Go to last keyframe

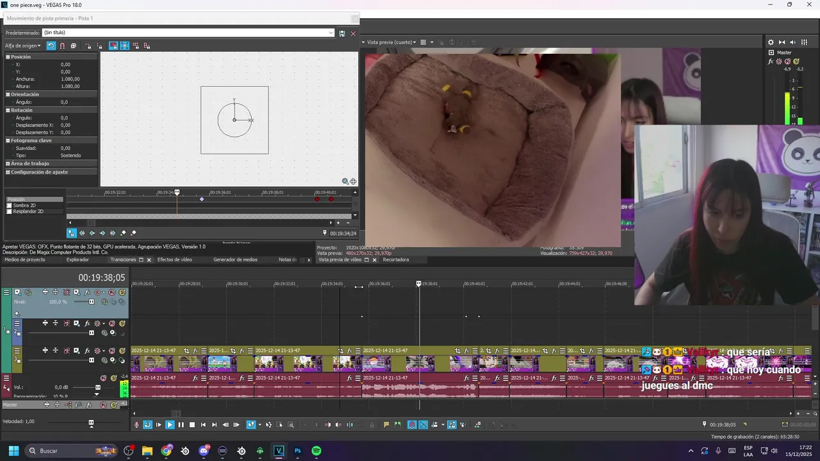[113, 233]
